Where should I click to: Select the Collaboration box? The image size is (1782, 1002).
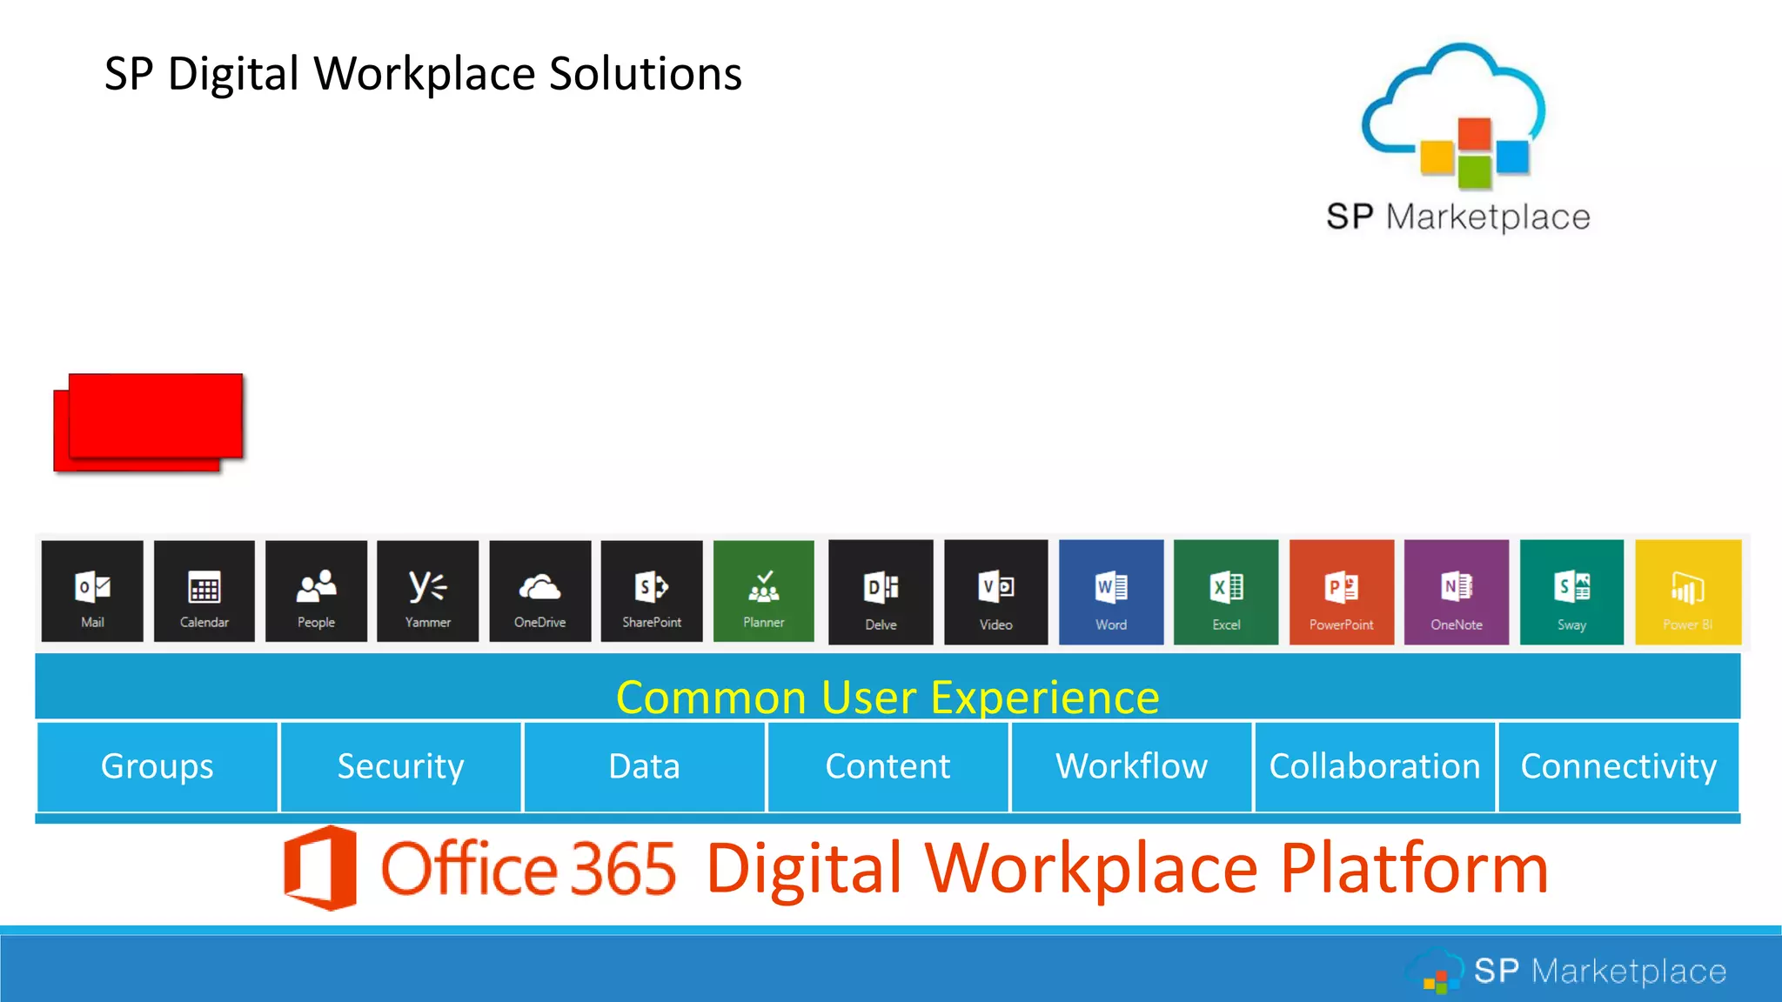(1375, 766)
